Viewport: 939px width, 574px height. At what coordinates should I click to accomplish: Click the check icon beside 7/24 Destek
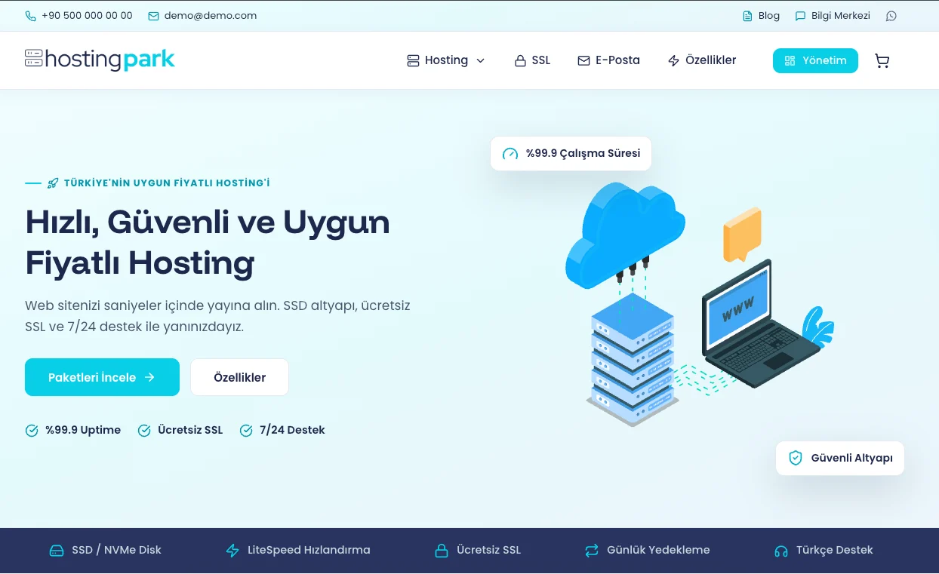pos(246,431)
